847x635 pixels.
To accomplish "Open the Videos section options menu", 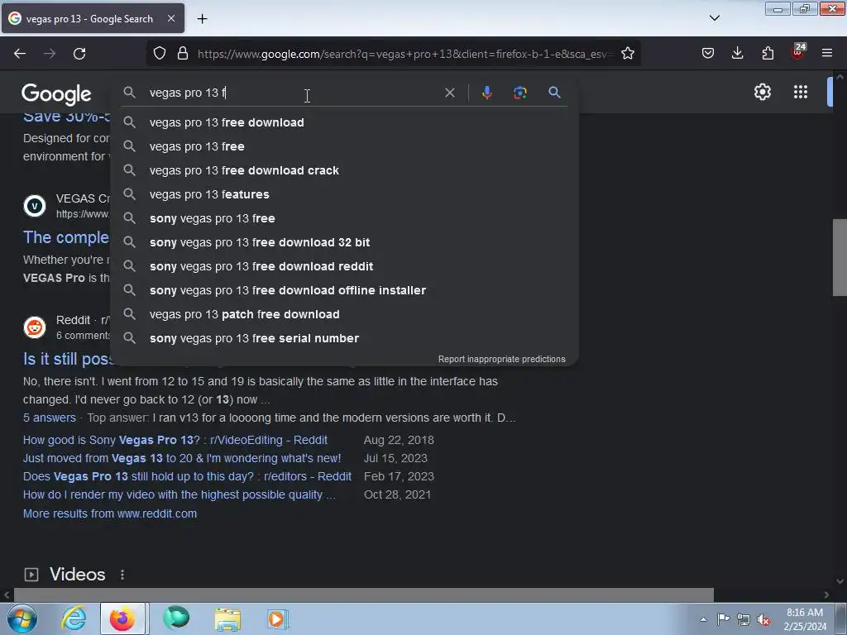I will pos(122,575).
